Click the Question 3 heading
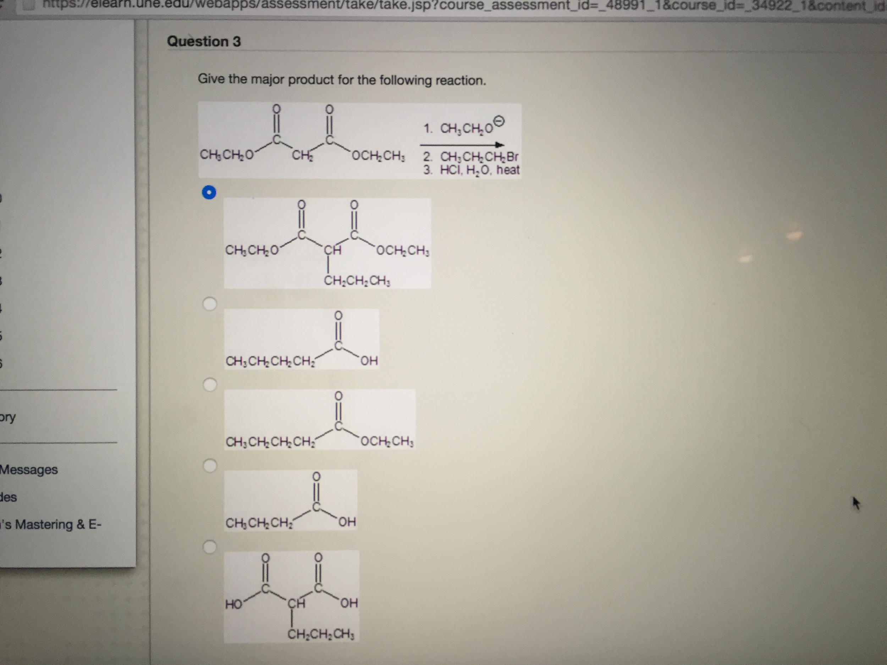The image size is (887, 665). click(x=204, y=41)
